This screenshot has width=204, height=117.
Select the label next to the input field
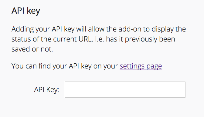click(46, 90)
